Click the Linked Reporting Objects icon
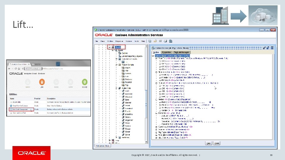 [x=120, y=56]
